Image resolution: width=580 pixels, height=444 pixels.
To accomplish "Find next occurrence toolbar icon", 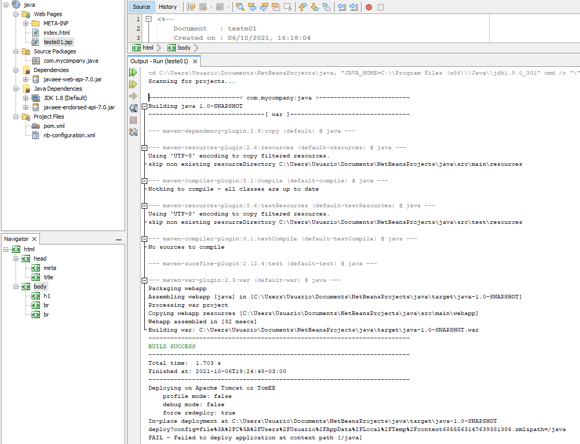I will click(x=264, y=7).
